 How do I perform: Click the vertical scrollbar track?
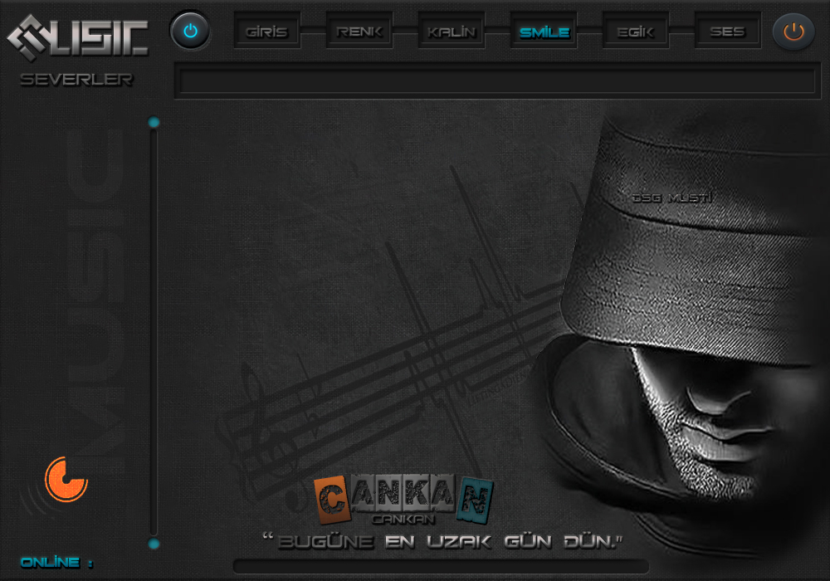point(154,332)
